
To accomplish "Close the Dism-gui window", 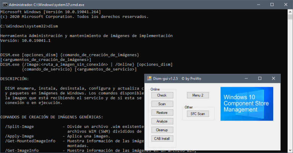I will [x=274, y=78].
